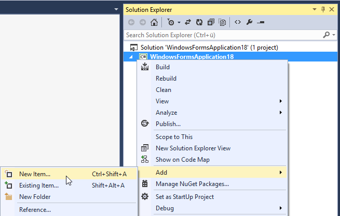Open the Solution Explorer window position dropdown
This screenshot has width=340, height=216.
[x=315, y=9]
